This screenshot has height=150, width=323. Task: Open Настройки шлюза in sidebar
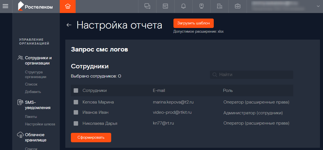(40, 124)
